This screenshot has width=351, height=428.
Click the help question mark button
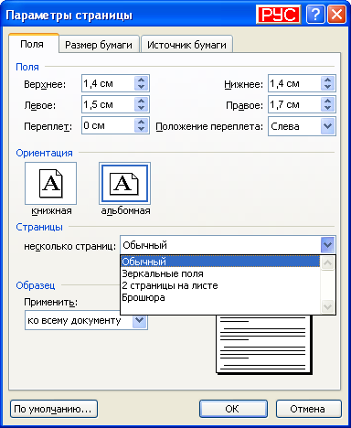pos(315,15)
